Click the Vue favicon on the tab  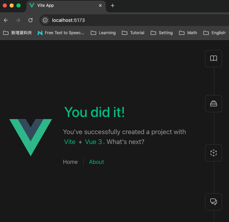[x=32, y=5]
